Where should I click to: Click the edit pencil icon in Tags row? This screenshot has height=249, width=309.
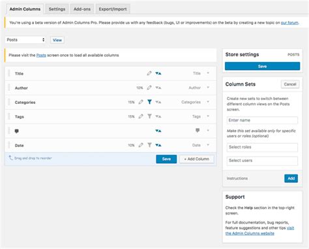[141, 116]
